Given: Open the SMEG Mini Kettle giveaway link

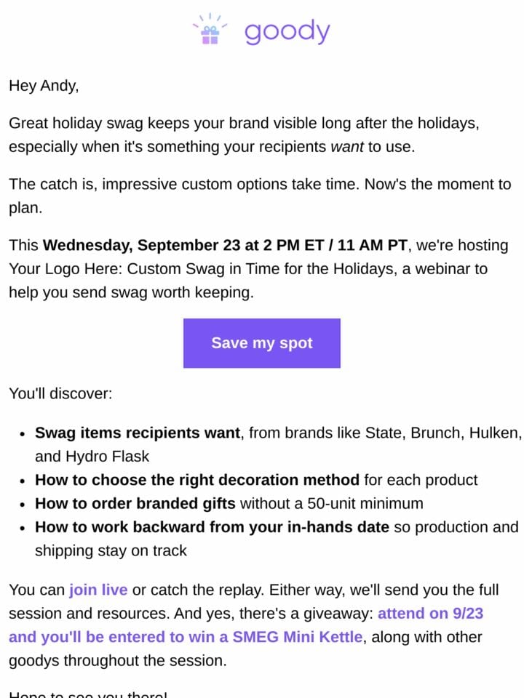Looking at the screenshot, I should pyautogui.click(x=245, y=625).
